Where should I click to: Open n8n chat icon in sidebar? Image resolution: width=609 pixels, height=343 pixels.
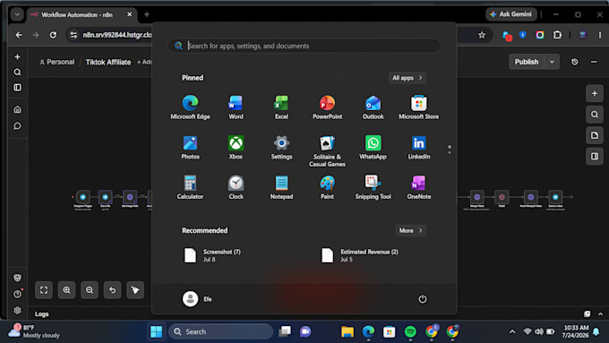[18, 126]
